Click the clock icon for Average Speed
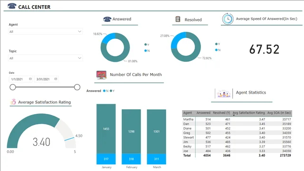The image size is (304, 171). pyautogui.click(x=228, y=19)
